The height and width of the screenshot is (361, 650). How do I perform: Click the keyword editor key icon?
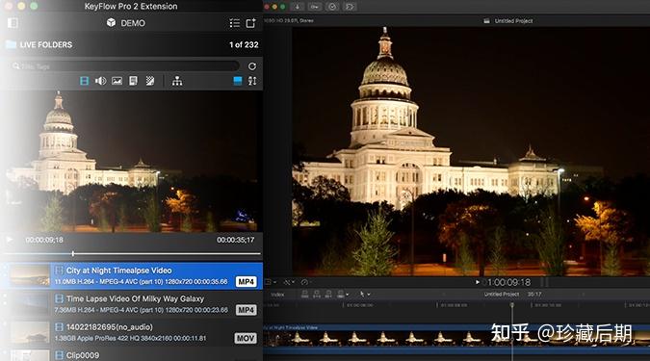tap(315, 7)
